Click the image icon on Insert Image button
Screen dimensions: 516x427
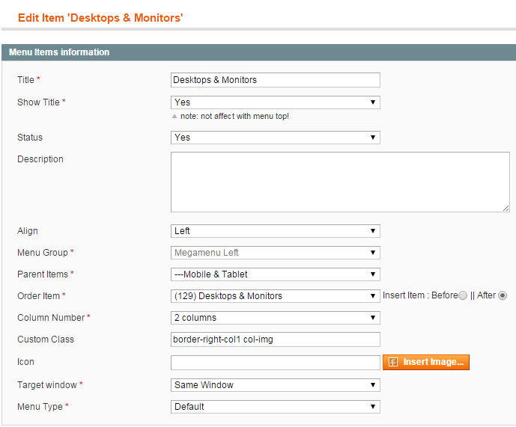click(393, 362)
